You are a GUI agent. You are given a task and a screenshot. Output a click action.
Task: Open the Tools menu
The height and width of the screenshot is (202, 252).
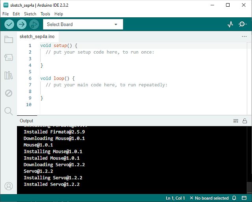pos(45,14)
